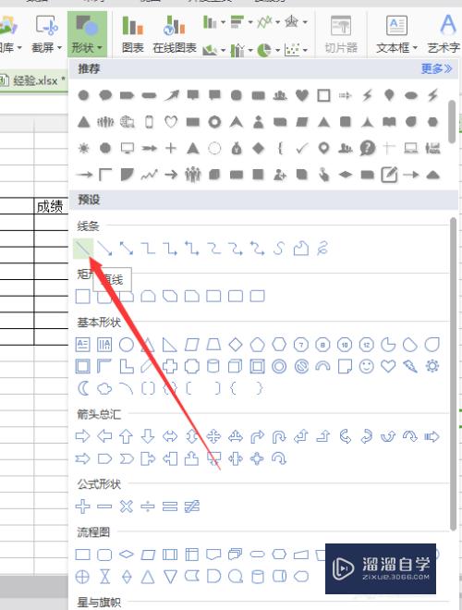Switch to the 经验.xlsx document tab
Image resolution: width=462 pixels, height=610 pixels.
pyautogui.click(x=32, y=80)
